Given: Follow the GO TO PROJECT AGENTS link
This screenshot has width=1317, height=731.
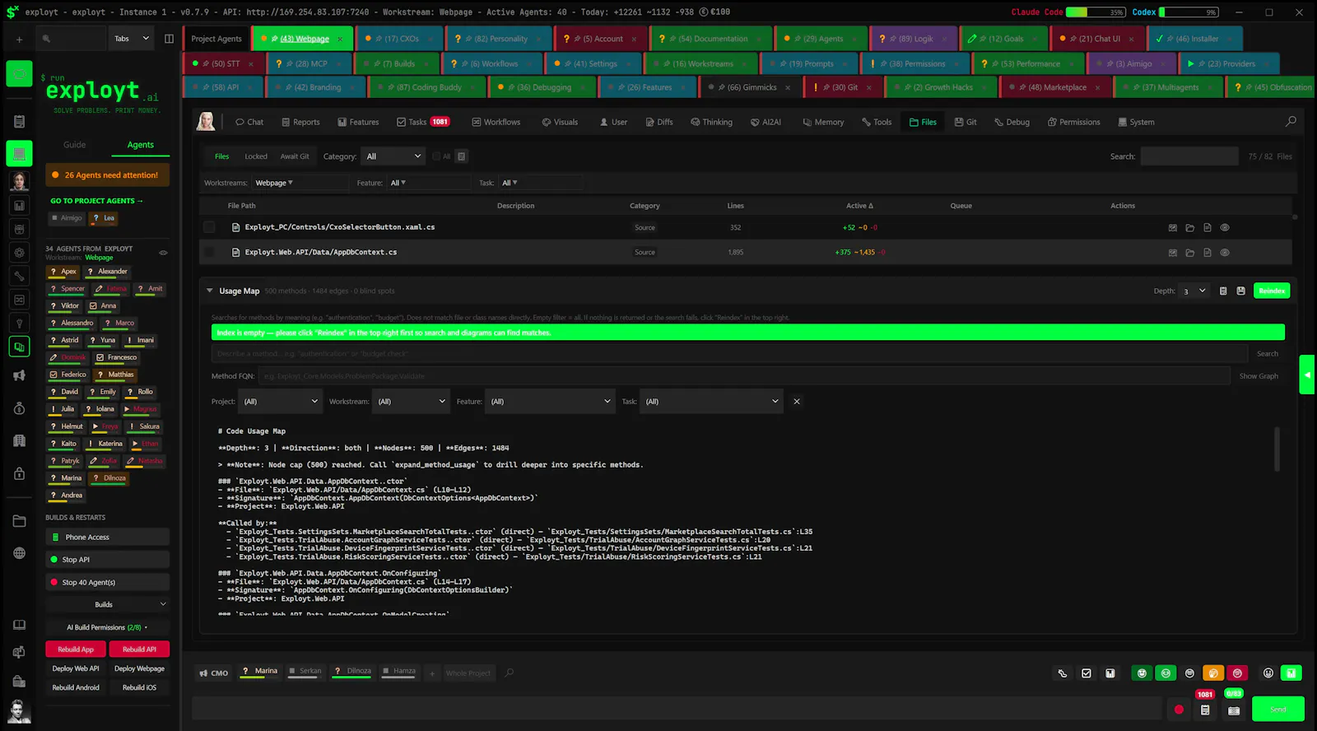Looking at the screenshot, I should click(x=96, y=201).
